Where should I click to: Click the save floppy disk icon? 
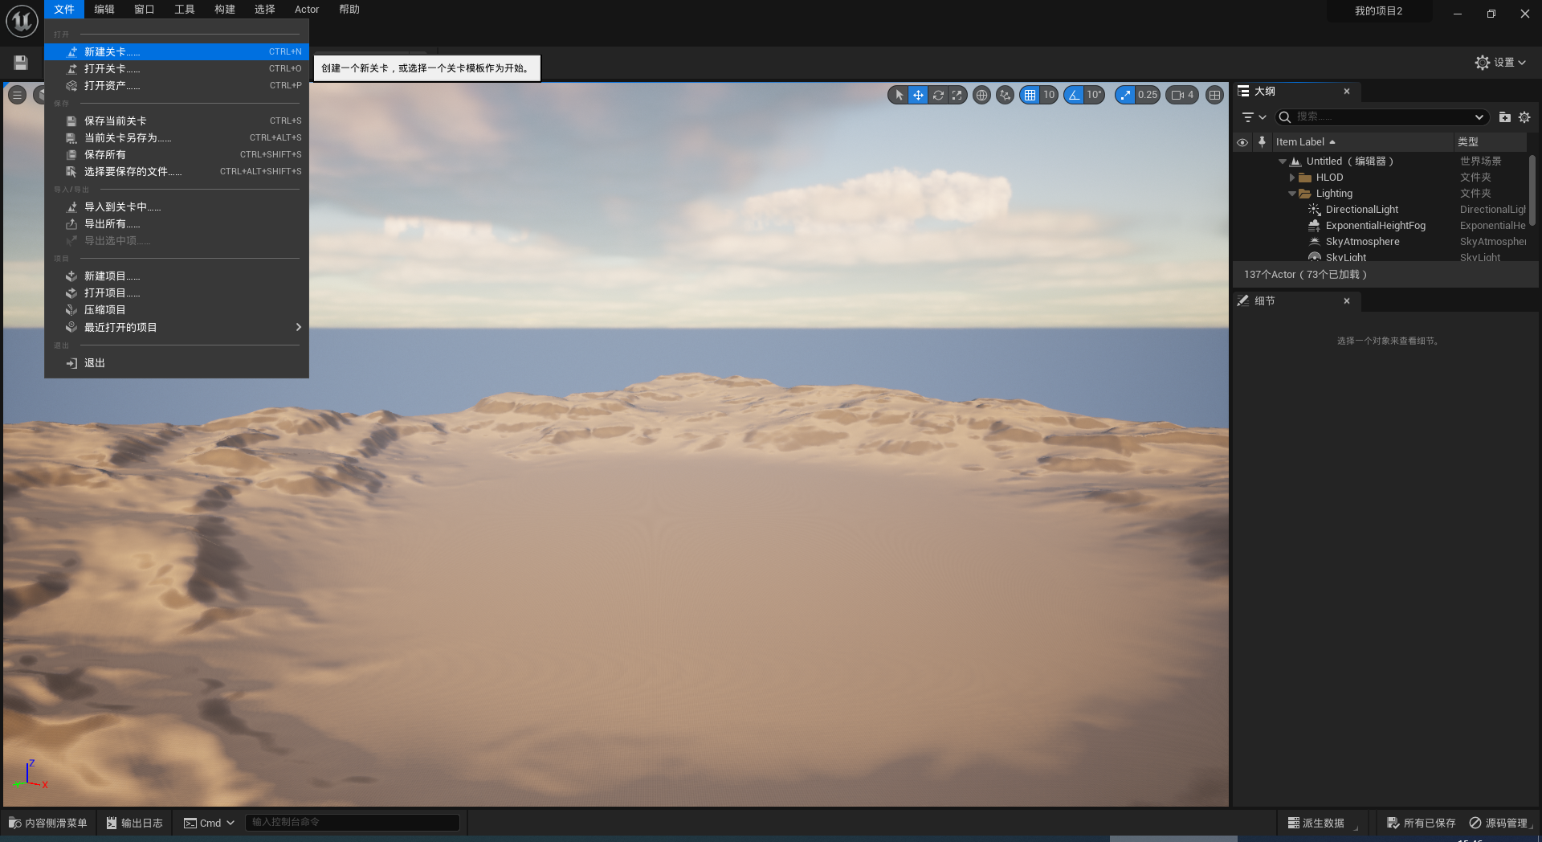tap(21, 63)
